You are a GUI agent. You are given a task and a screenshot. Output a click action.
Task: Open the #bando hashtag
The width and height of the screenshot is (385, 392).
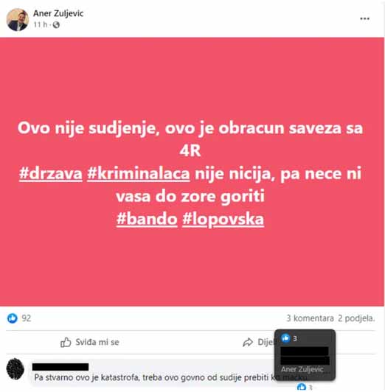coord(147,219)
